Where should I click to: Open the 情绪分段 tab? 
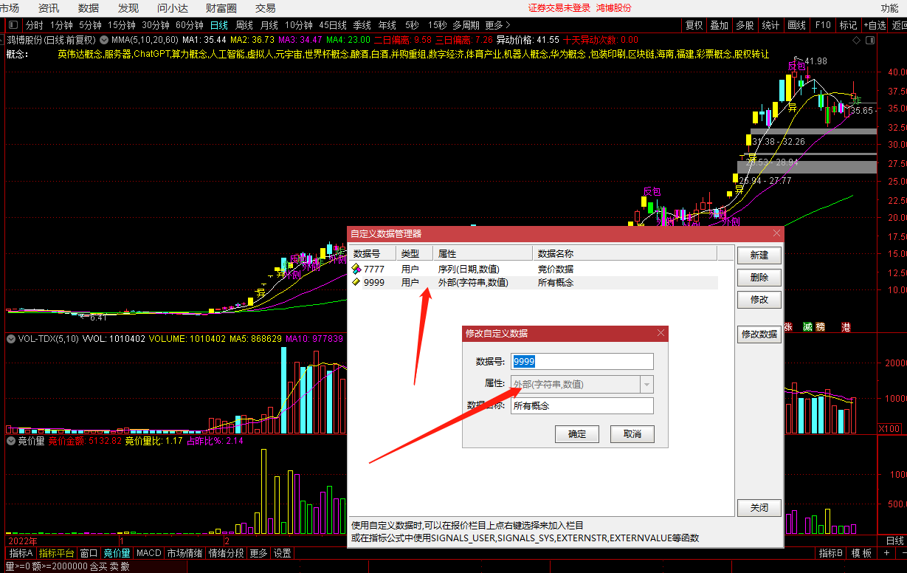[x=226, y=553]
